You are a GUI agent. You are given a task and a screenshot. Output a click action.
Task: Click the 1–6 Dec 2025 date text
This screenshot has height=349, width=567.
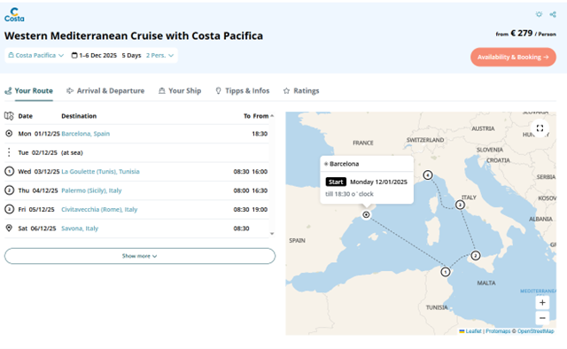[x=98, y=55]
